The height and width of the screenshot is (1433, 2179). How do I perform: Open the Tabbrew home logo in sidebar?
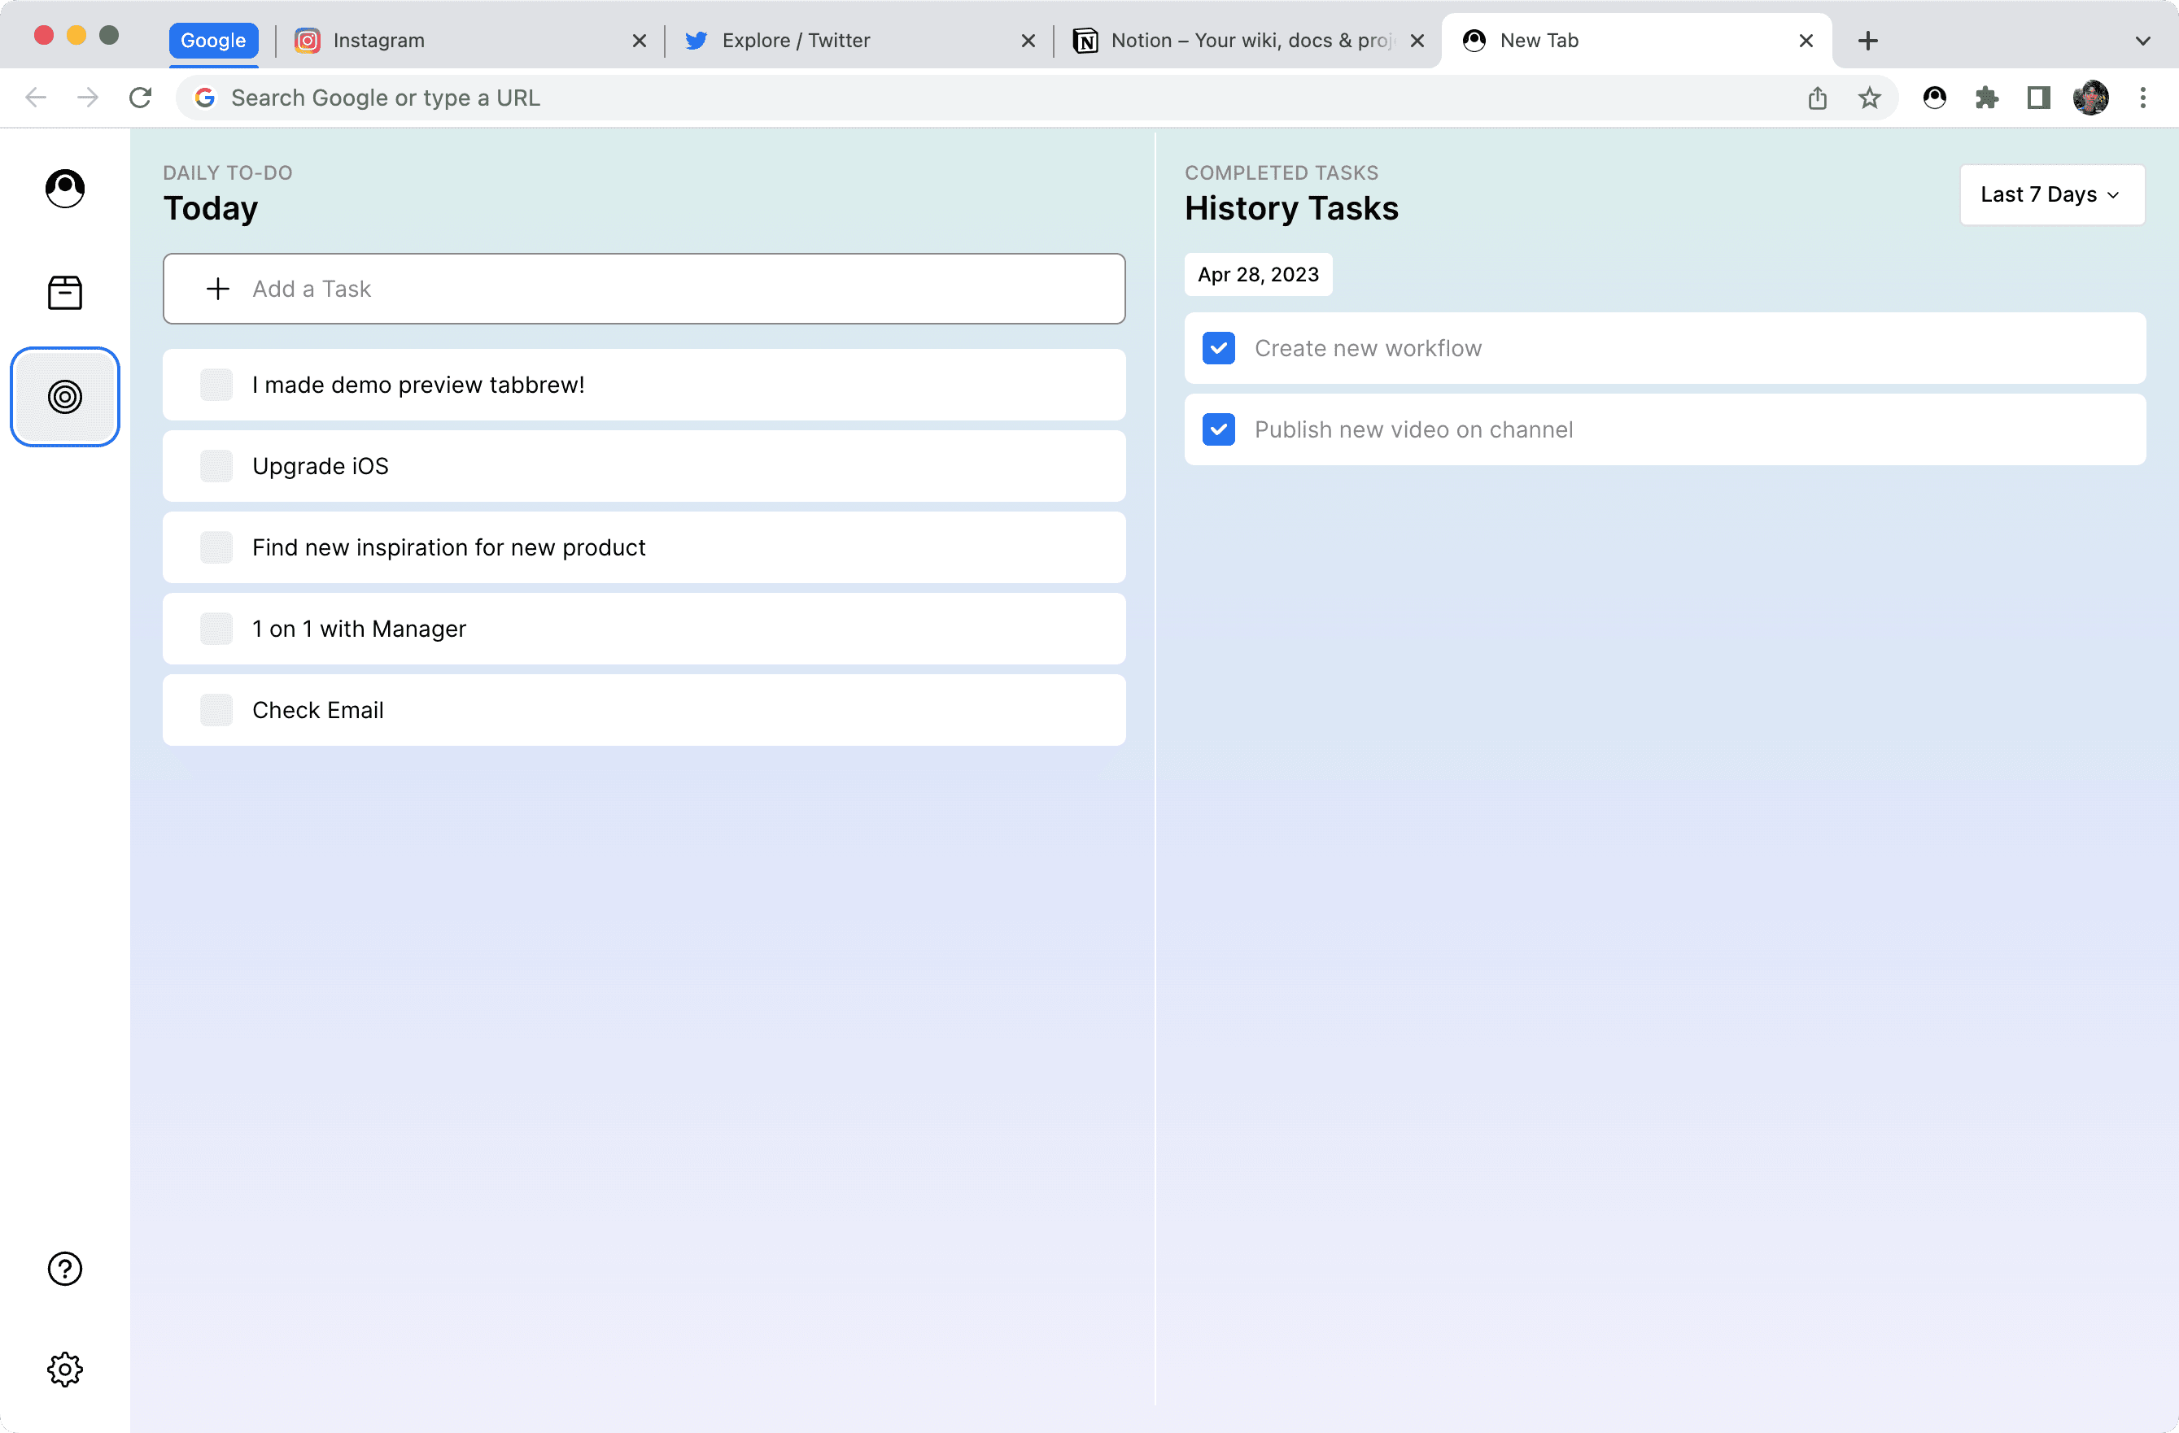(65, 189)
